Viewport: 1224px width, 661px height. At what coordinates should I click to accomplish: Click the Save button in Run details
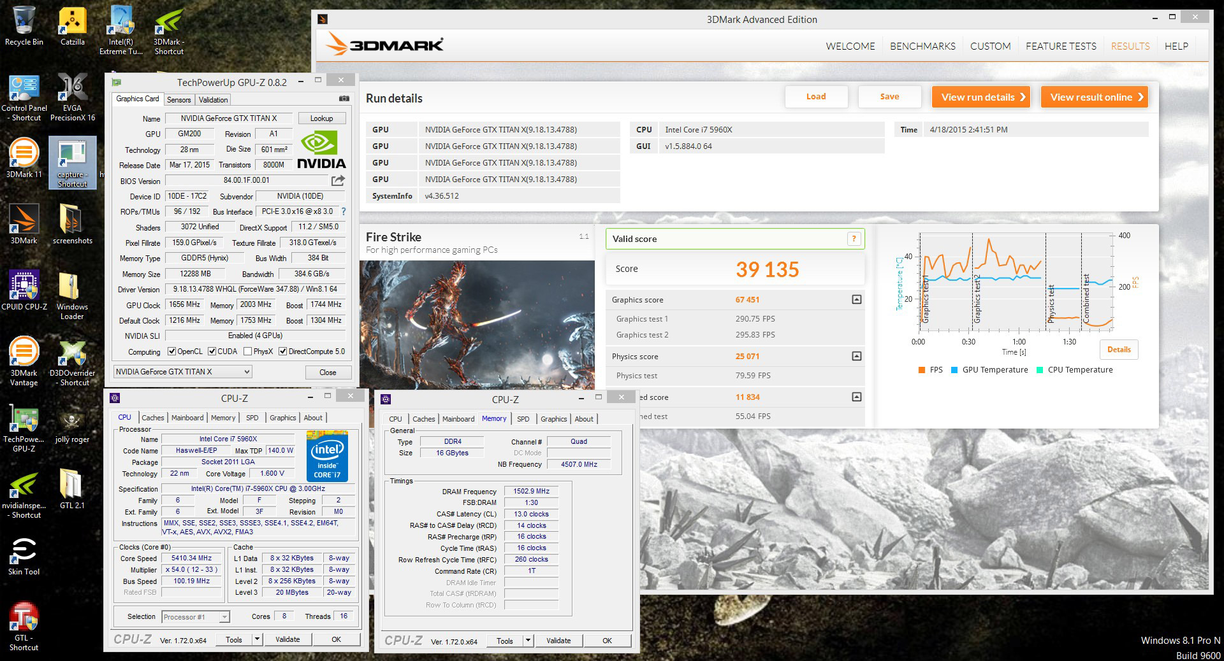[x=889, y=97]
